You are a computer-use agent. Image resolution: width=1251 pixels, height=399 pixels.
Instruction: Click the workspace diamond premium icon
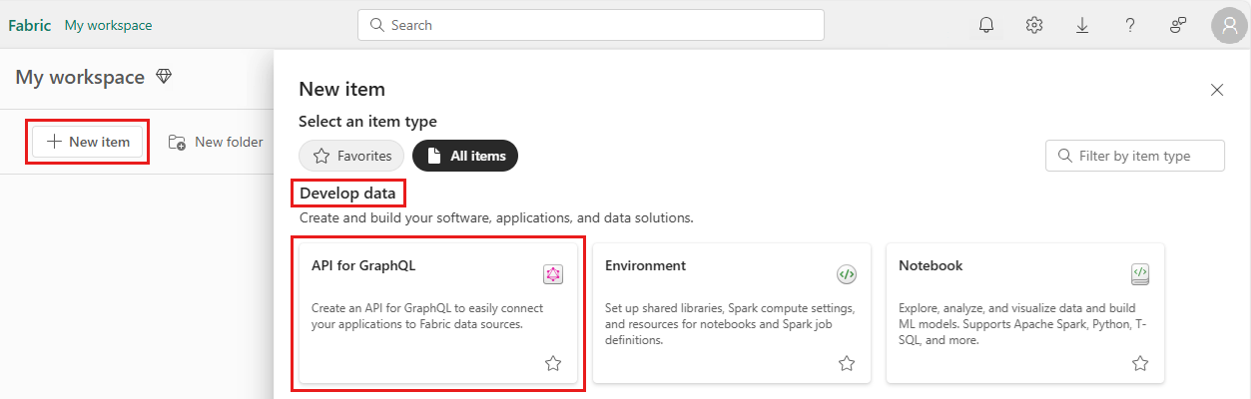click(x=164, y=77)
